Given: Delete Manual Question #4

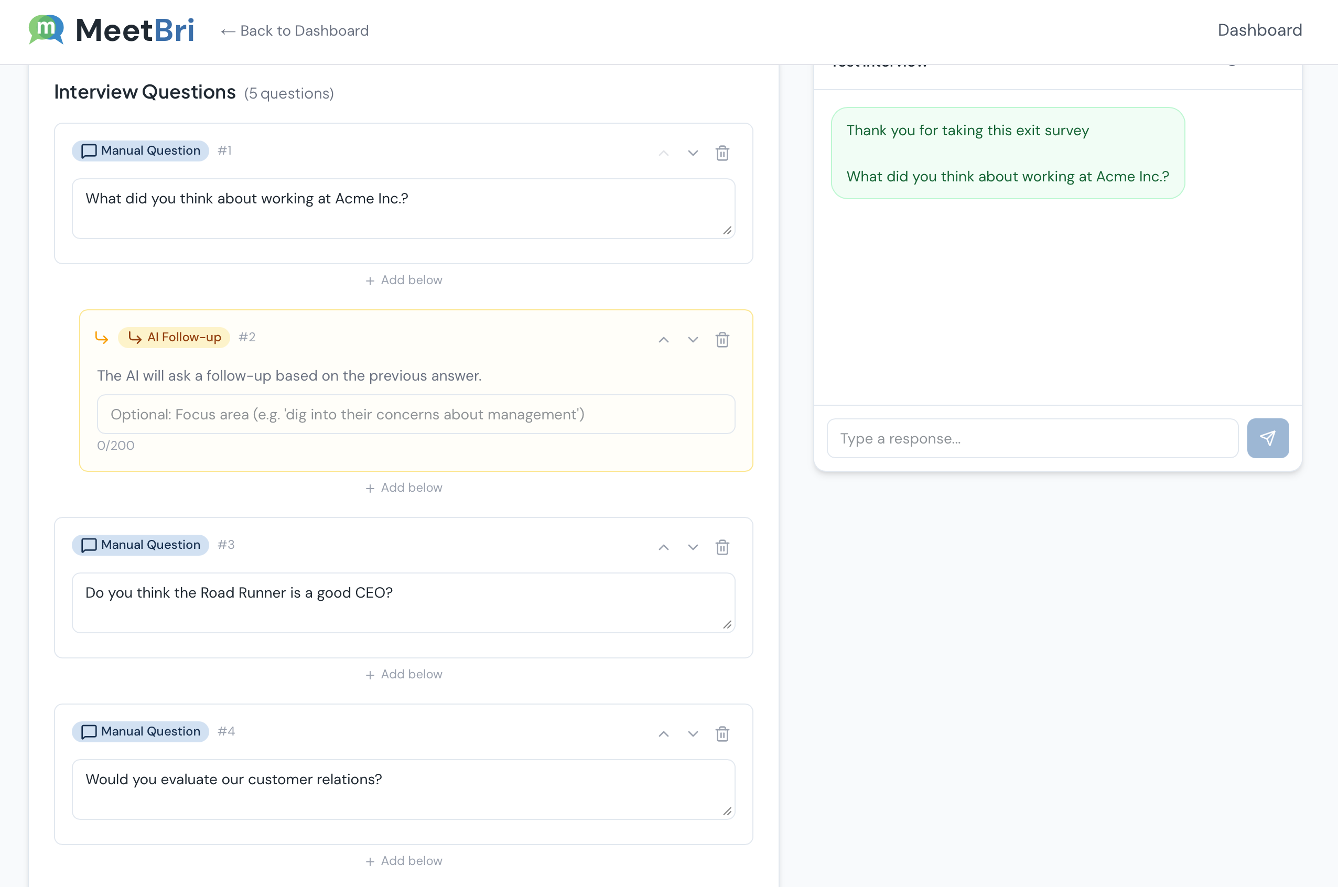Looking at the screenshot, I should pos(722,733).
